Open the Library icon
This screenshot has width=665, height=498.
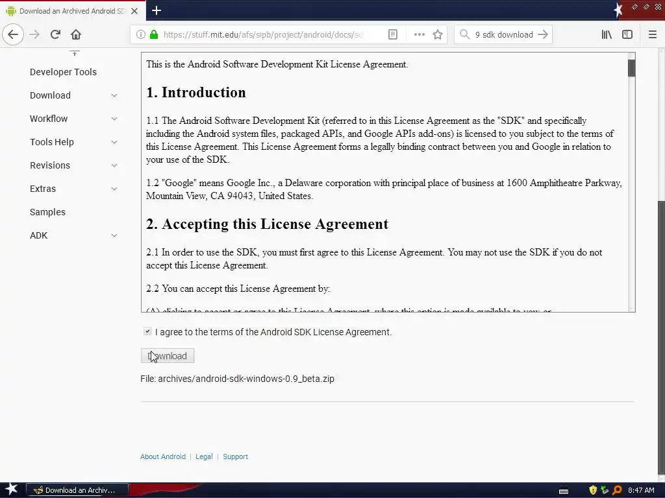click(x=607, y=34)
